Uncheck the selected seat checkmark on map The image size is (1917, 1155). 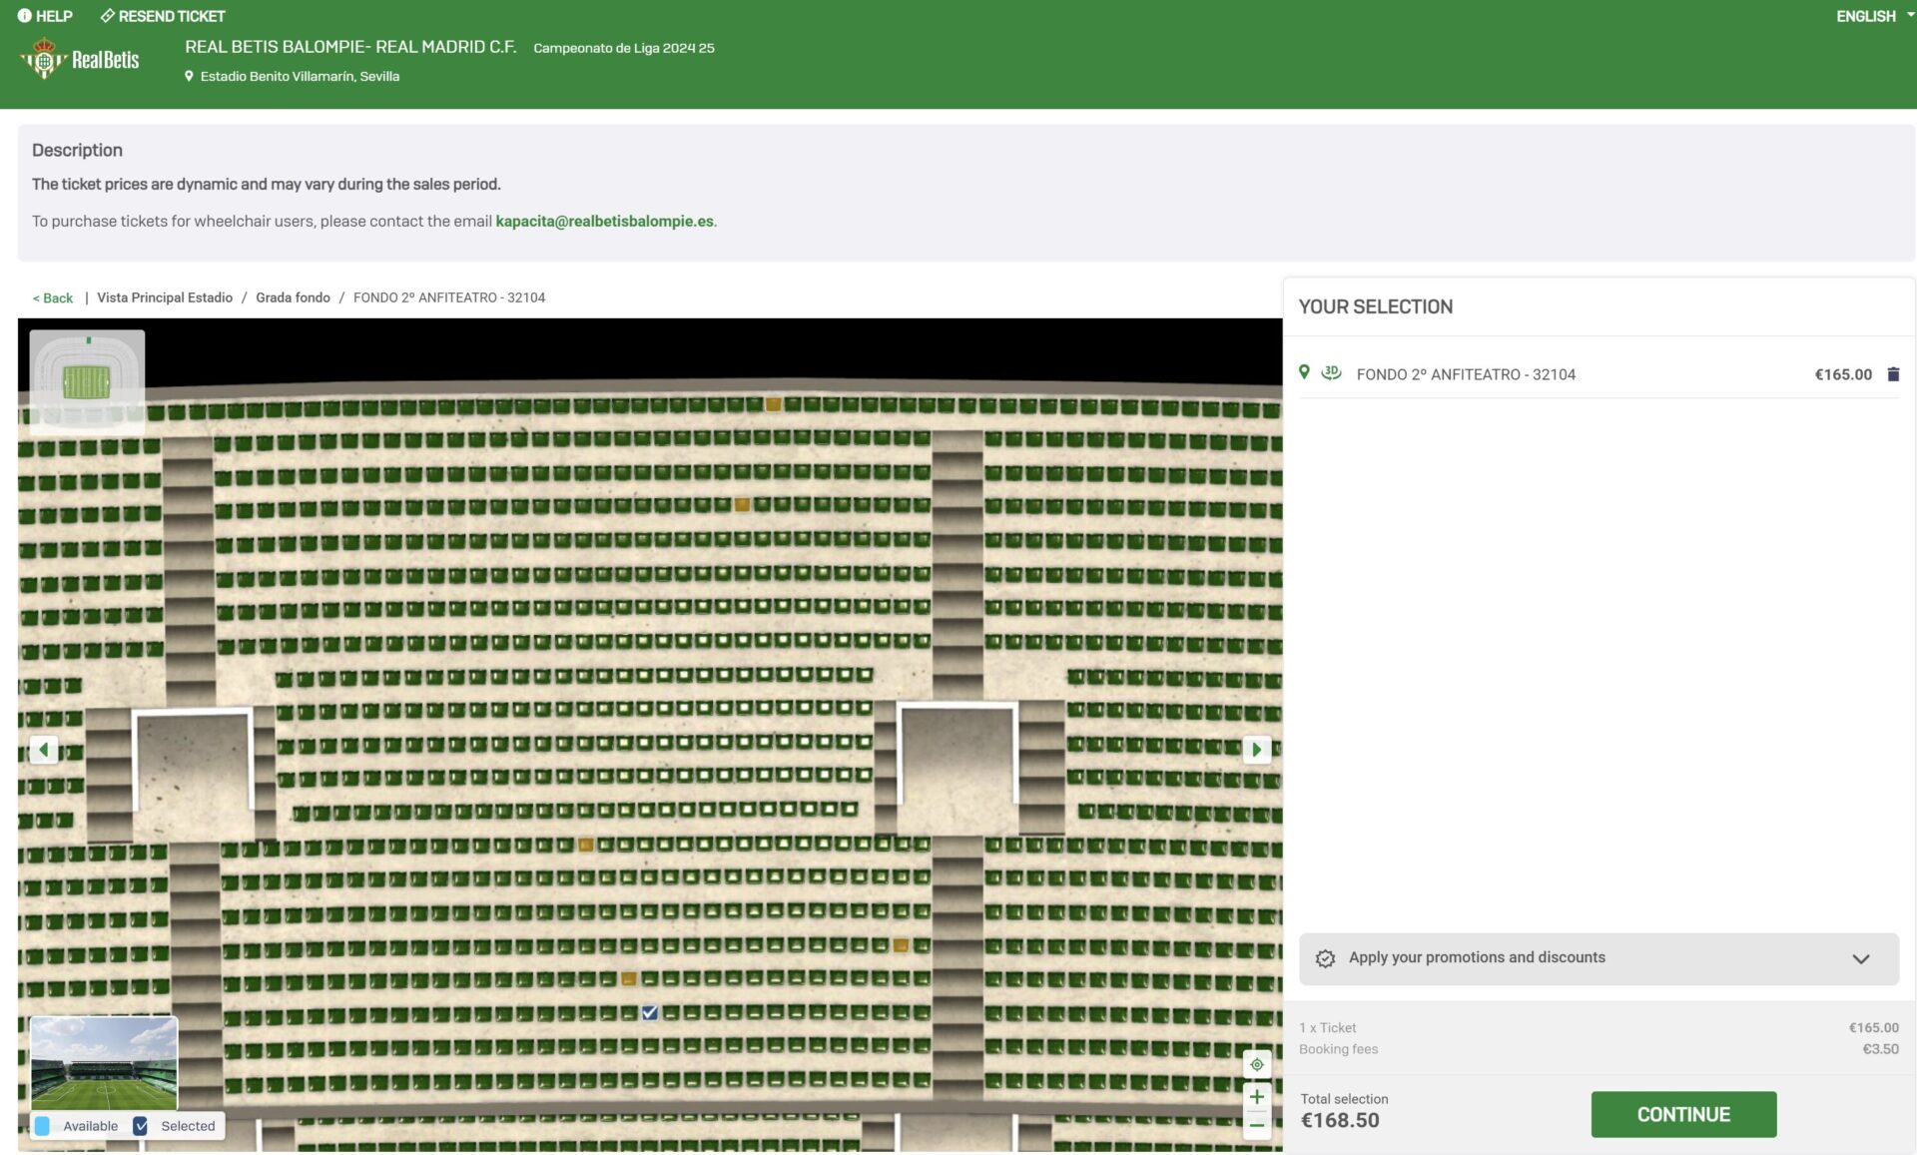click(x=649, y=1012)
